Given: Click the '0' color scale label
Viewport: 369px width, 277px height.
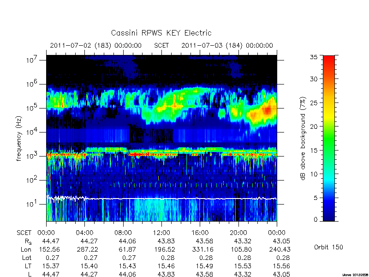Looking at the screenshot, I should [x=315, y=220].
